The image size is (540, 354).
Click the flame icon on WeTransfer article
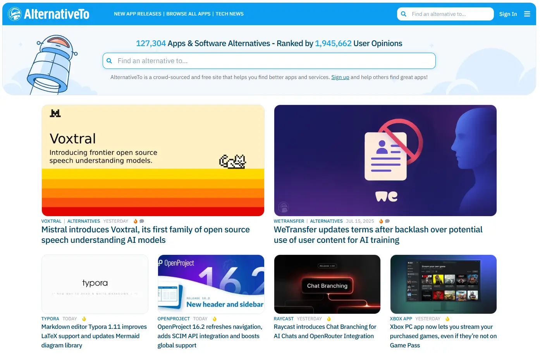[381, 221]
